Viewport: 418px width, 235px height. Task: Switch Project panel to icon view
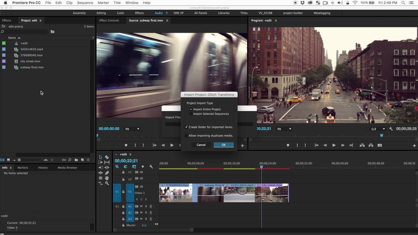pos(8,160)
